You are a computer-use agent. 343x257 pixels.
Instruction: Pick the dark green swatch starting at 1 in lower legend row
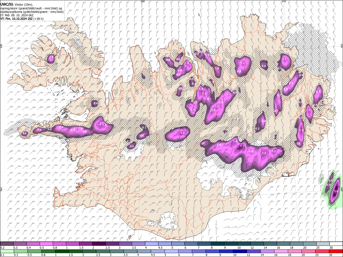click(62, 251)
